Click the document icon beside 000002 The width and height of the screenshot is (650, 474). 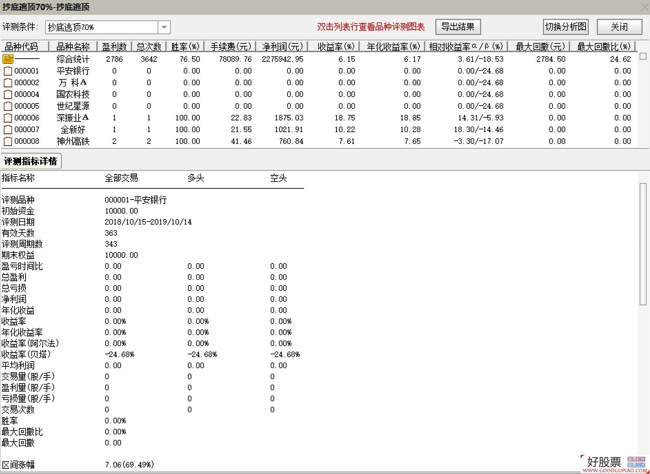[8, 83]
